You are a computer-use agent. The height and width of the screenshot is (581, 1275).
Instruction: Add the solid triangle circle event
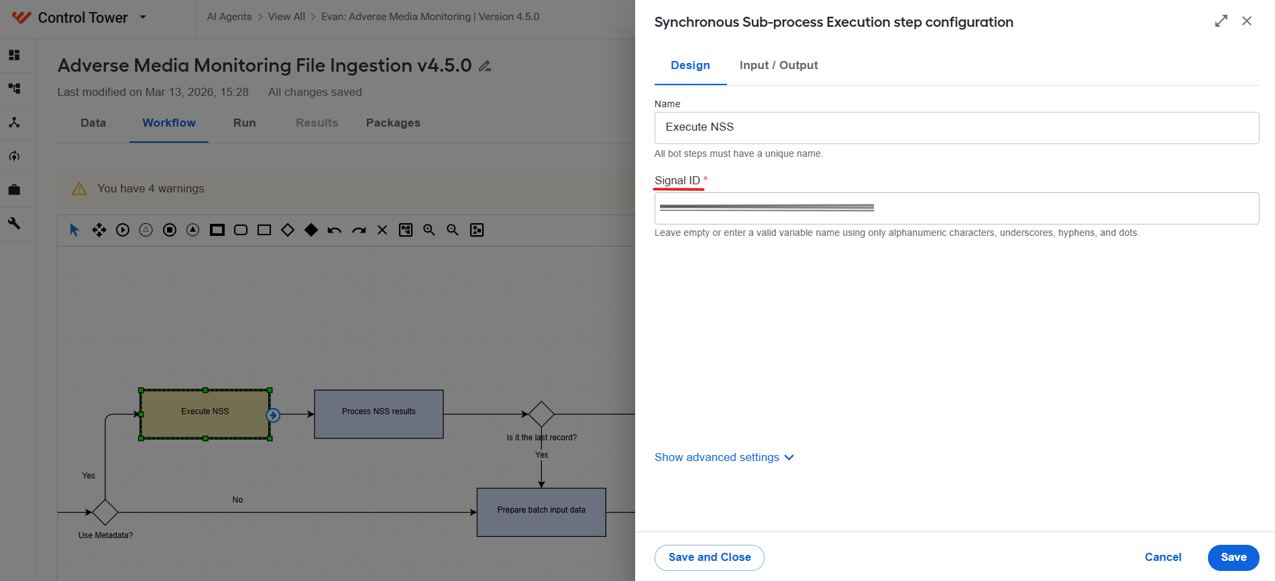tap(193, 230)
